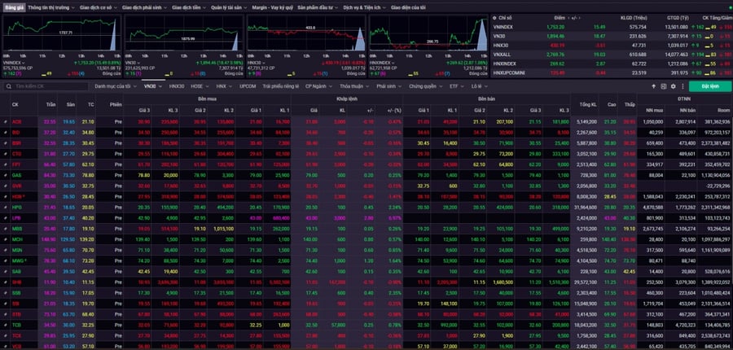Open the HOSE exchange dropdown
The image size is (733, 350).
click(x=199, y=86)
